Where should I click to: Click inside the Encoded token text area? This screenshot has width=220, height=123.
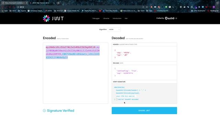coord(76,73)
